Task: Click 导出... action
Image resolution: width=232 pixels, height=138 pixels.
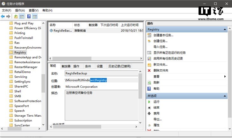Action: (157, 119)
